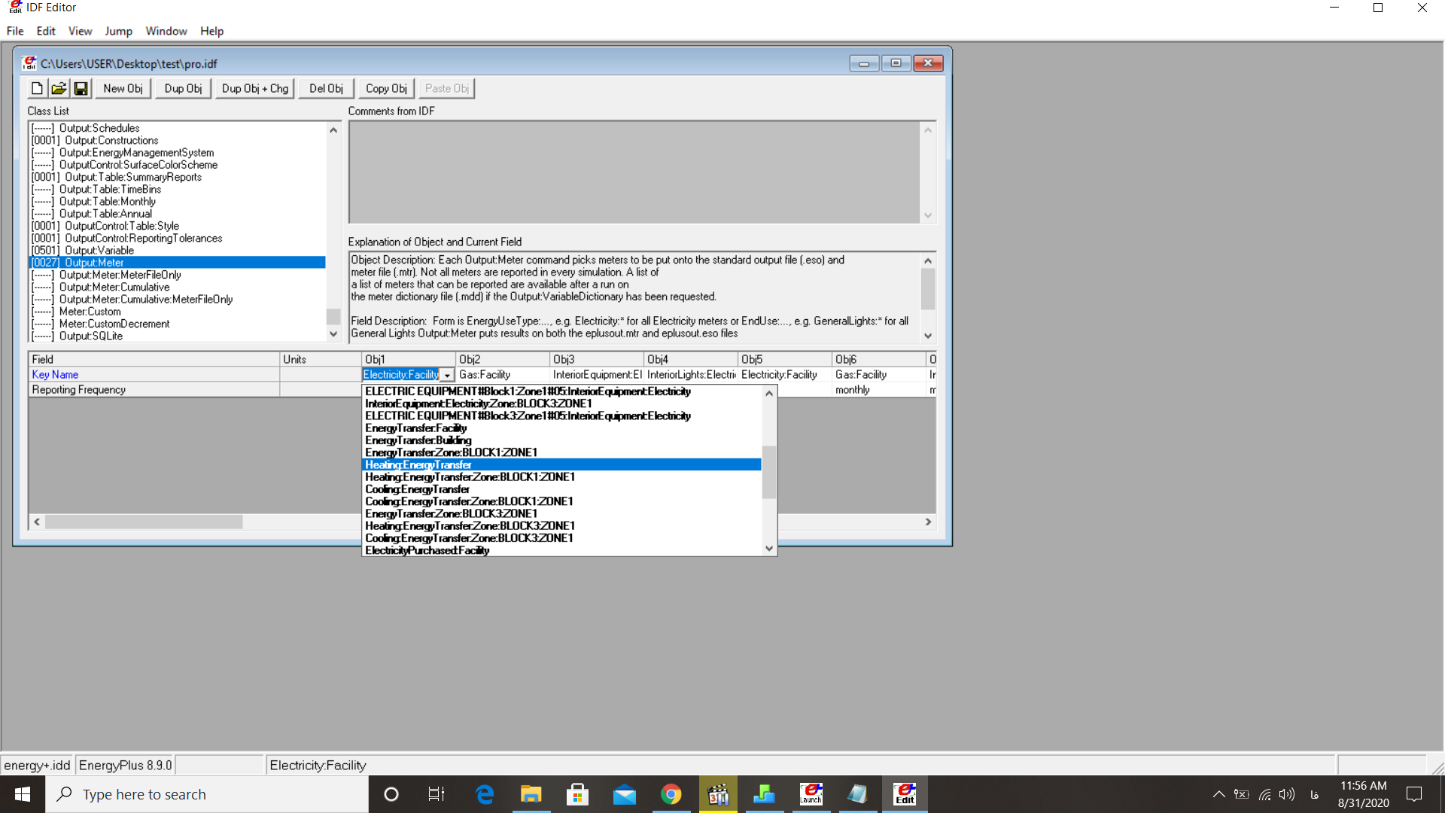1445x813 pixels.
Task: Open the EP-Launch taskbar icon
Action: pos(811,794)
